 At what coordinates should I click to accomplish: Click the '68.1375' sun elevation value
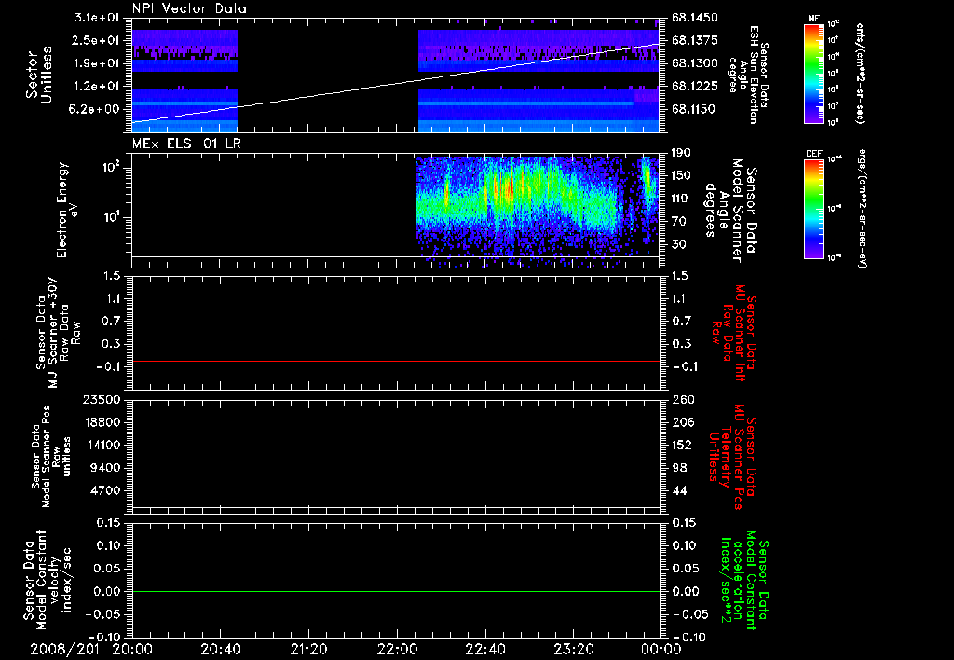coord(695,40)
